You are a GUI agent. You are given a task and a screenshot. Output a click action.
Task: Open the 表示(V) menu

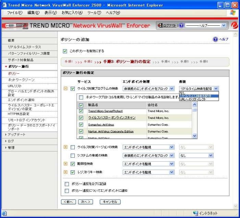(x=50, y=13)
